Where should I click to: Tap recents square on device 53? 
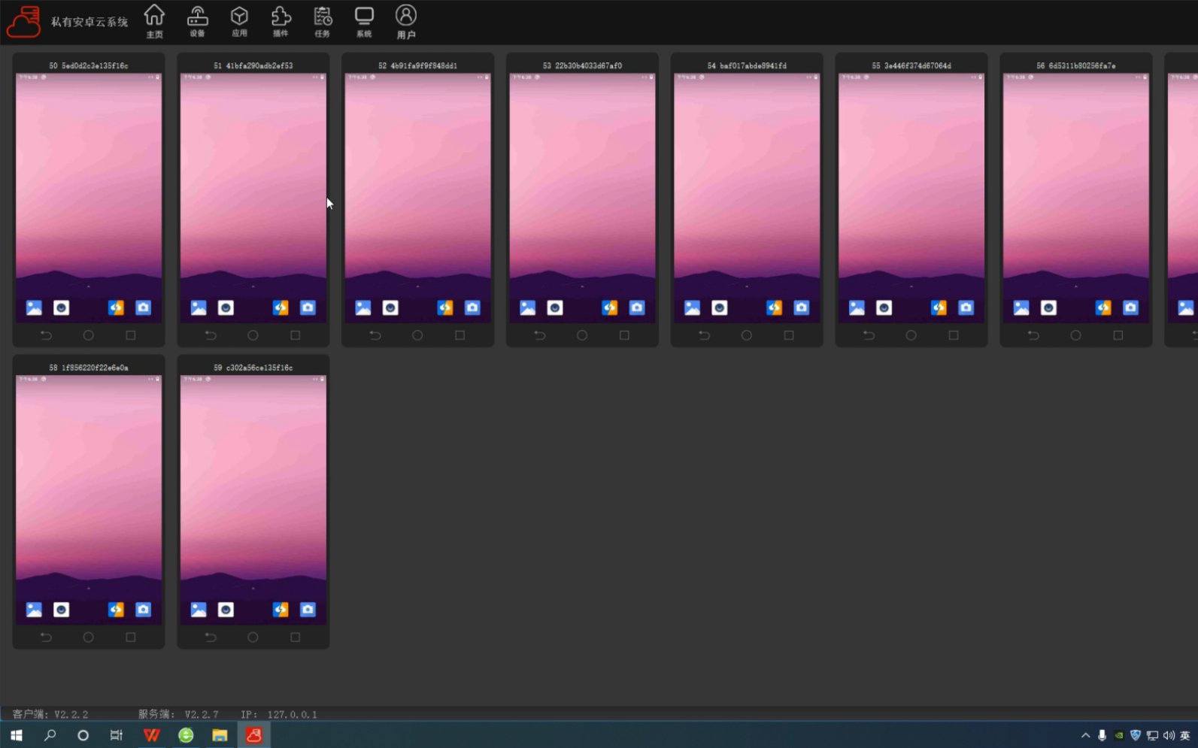coord(624,335)
